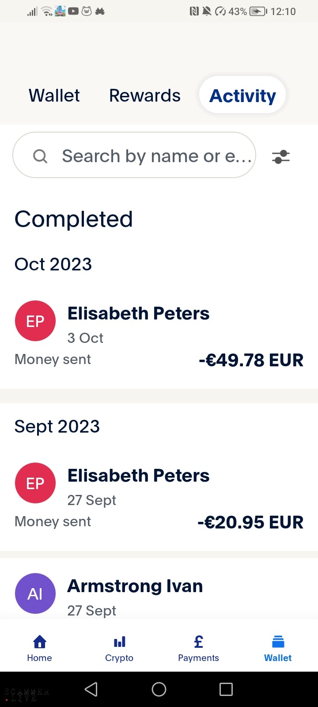
Task: Tap the search magnifier icon
Action: [40, 156]
